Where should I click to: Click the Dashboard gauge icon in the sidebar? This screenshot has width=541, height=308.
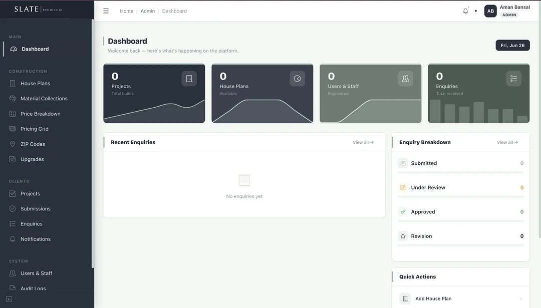tap(14, 49)
